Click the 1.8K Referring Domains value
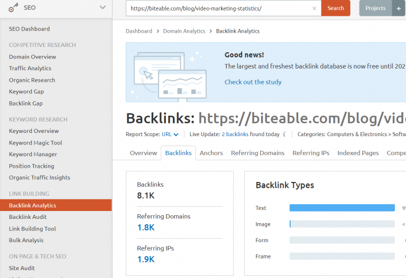The image size is (406, 278). click(146, 227)
